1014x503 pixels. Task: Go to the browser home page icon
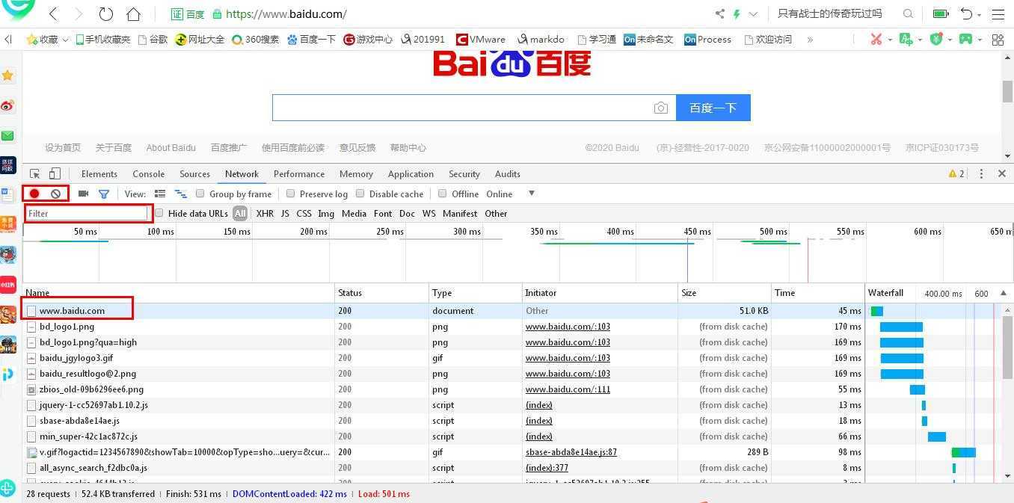pyautogui.click(x=133, y=13)
